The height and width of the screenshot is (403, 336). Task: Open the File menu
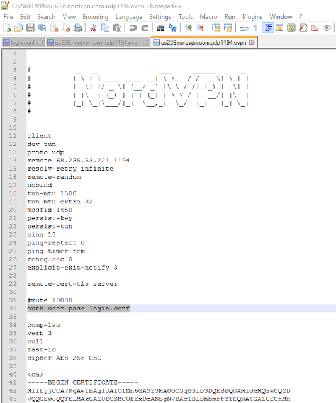coord(8,17)
